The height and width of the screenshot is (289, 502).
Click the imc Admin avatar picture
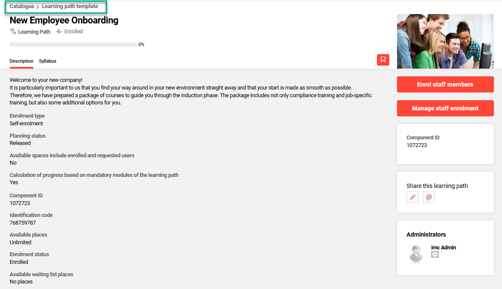(416, 254)
